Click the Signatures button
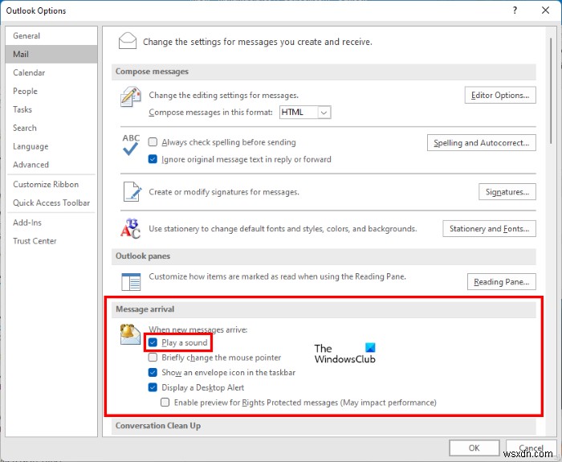The height and width of the screenshot is (462, 562). (x=507, y=192)
